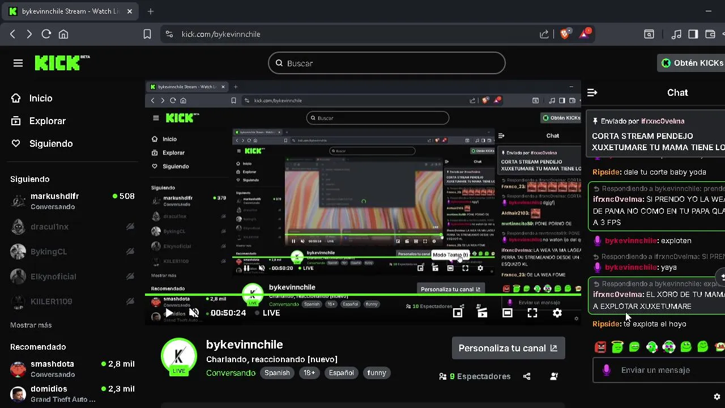Bookmark this page in browser toolbar
Screen dimensions: 725x408
point(147,34)
